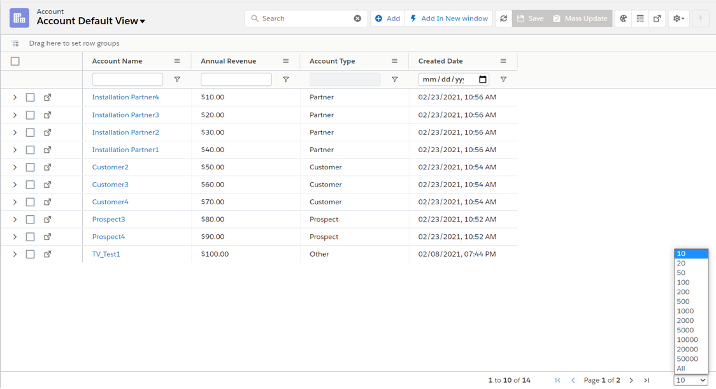
Task: Open the settings gear dropdown
Action: (678, 18)
